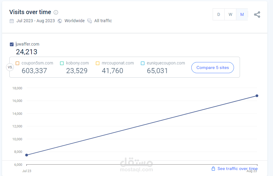This screenshot has width=273, height=176.
Task: Click the globe icon before Worldwide
Action: (x=60, y=21)
